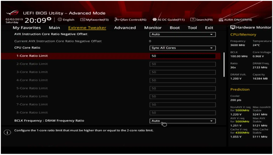The width and height of the screenshot is (273, 155).
Task: Click Current AVX Instruction Core Ratio Negative Offset label
Action: (x=58, y=41)
